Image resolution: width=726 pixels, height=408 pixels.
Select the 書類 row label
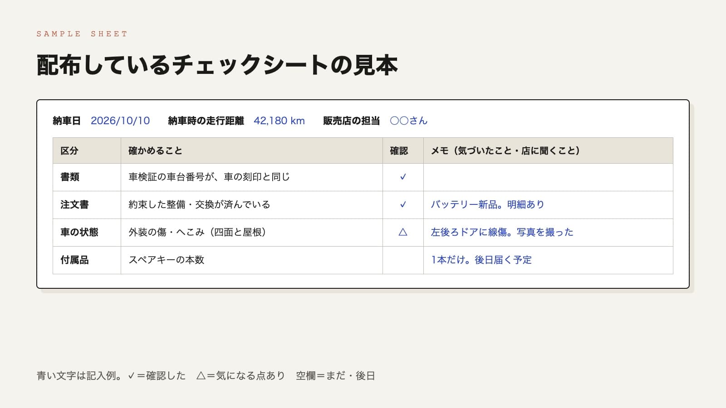70,177
